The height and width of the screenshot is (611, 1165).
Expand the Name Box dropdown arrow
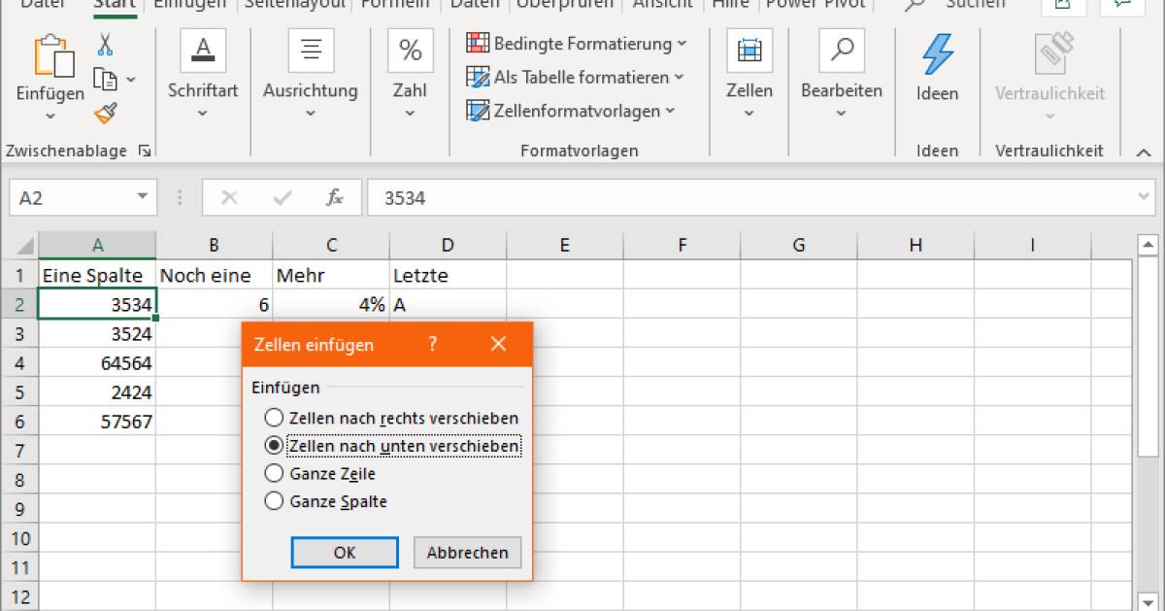point(142,197)
